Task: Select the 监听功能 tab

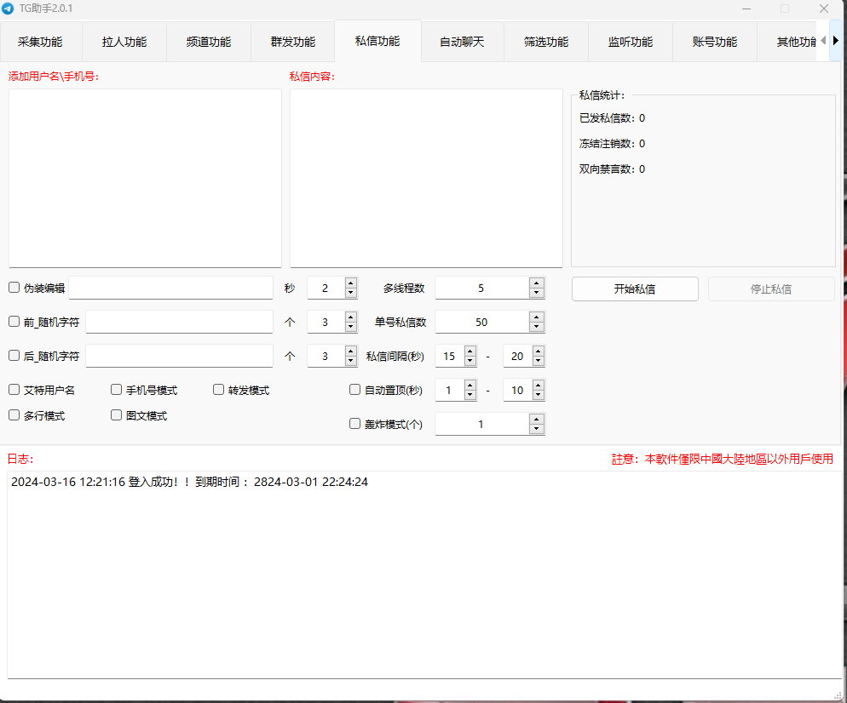Action: pyautogui.click(x=631, y=42)
